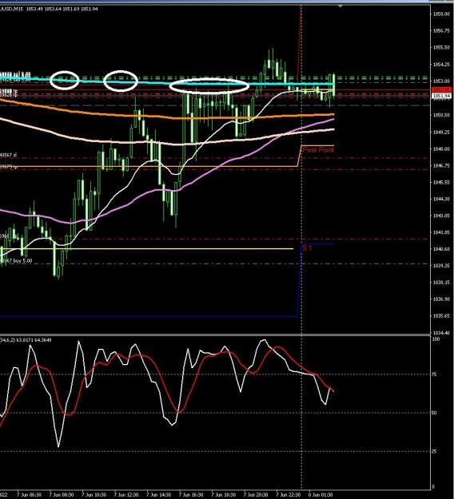Click the red price tag above current price

[x=441, y=90]
